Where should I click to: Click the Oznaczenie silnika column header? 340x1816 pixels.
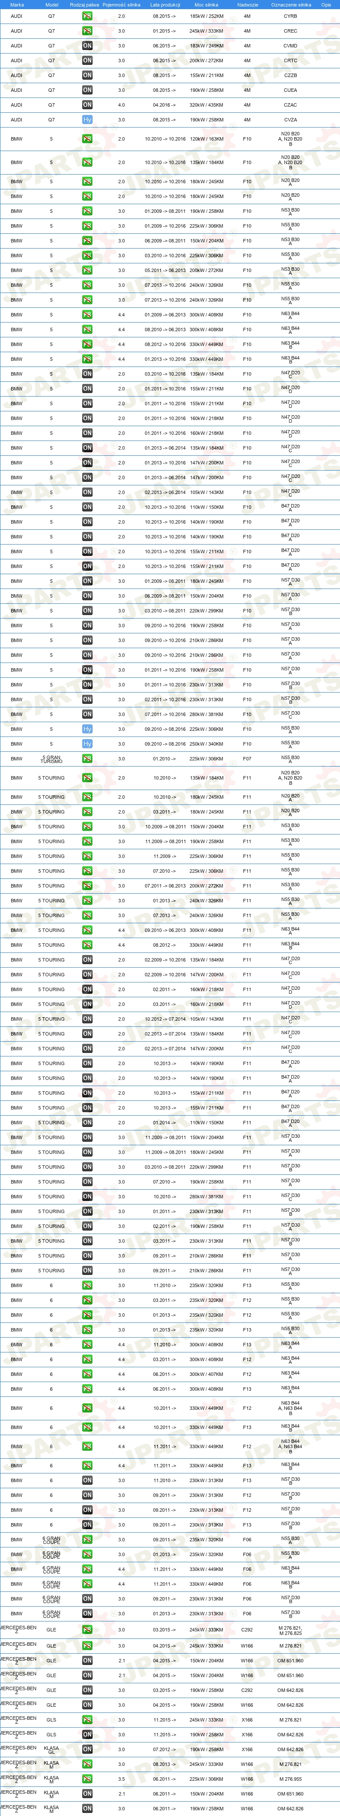pos(291,4)
